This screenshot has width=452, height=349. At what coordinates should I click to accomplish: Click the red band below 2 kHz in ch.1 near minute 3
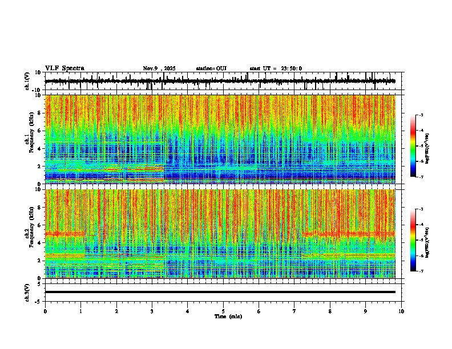[x=146, y=168]
